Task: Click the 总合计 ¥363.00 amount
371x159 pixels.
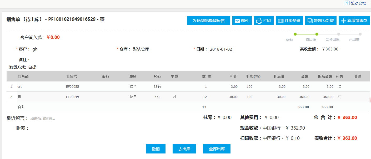Action: point(347,117)
